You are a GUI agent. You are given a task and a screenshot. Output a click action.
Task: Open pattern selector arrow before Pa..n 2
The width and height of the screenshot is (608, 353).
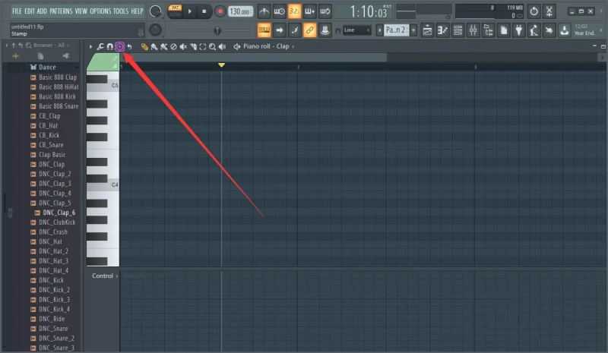pos(379,30)
